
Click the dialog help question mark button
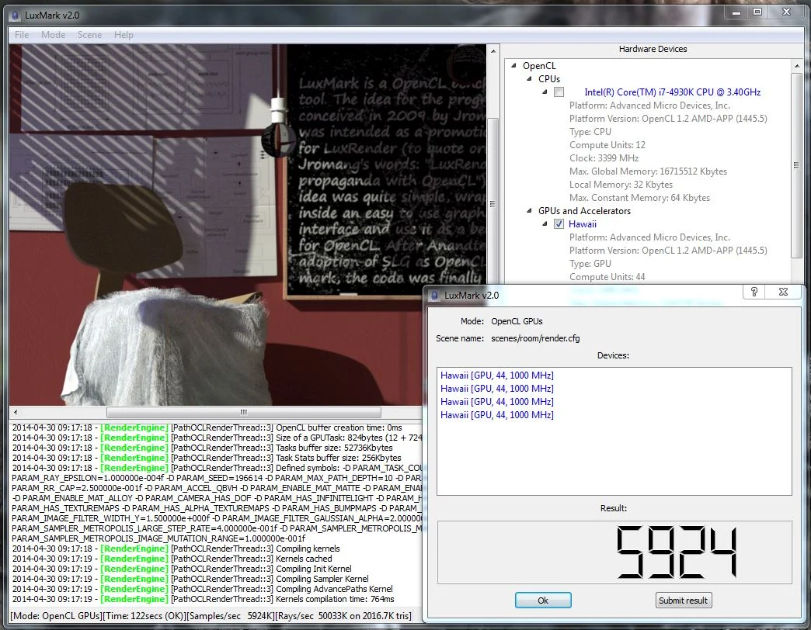coord(754,292)
